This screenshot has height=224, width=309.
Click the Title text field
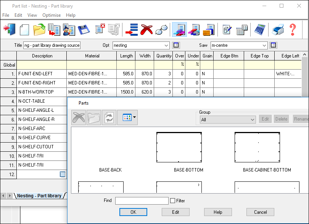pos(52,45)
